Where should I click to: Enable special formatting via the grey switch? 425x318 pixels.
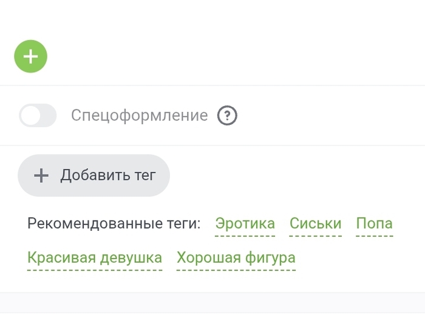tap(38, 115)
